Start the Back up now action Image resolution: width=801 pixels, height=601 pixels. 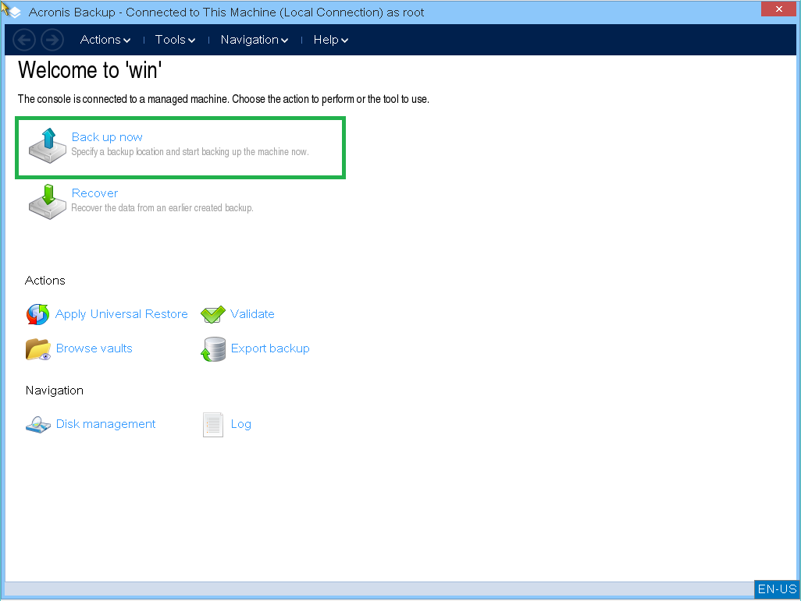pyautogui.click(x=107, y=137)
